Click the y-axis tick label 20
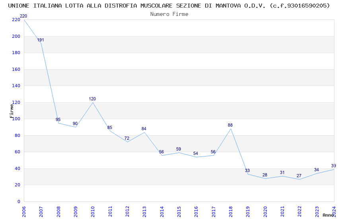Screen dimensions: 338x219 tap(17, 185)
